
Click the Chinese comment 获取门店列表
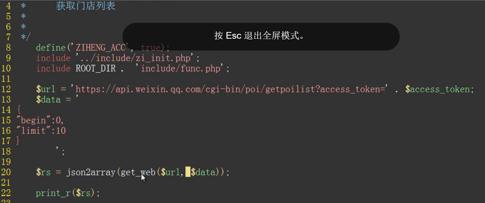click(86, 6)
